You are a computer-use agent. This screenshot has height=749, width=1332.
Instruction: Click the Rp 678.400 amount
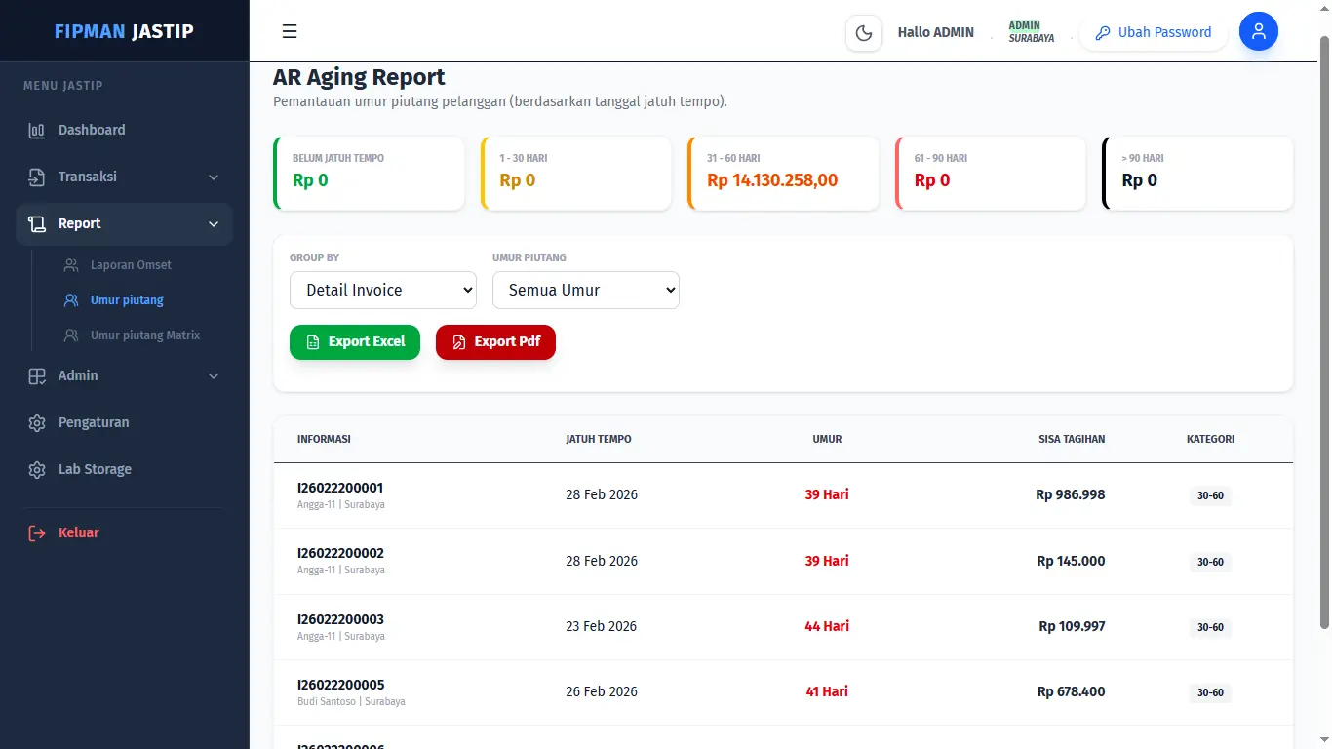coord(1071,691)
